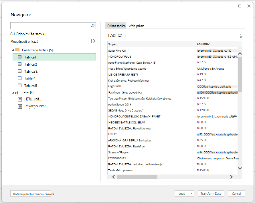This screenshot has width=255, height=203.
Task: Click vertical scrollbar up arrow in preview
Action: pyautogui.click(x=240, y=54)
